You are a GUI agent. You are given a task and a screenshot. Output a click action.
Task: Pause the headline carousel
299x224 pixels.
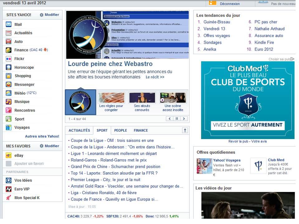pyautogui.click(x=177, y=119)
